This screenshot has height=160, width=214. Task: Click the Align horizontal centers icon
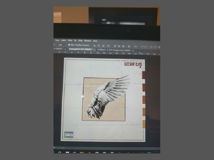[99, 46]
